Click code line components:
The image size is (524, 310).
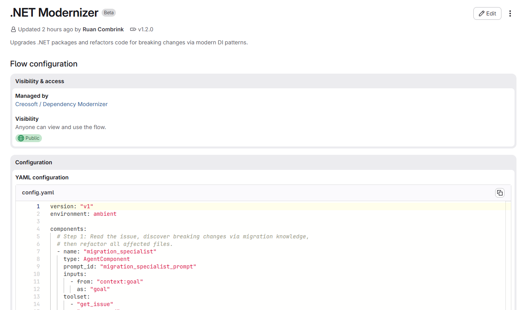68,229
